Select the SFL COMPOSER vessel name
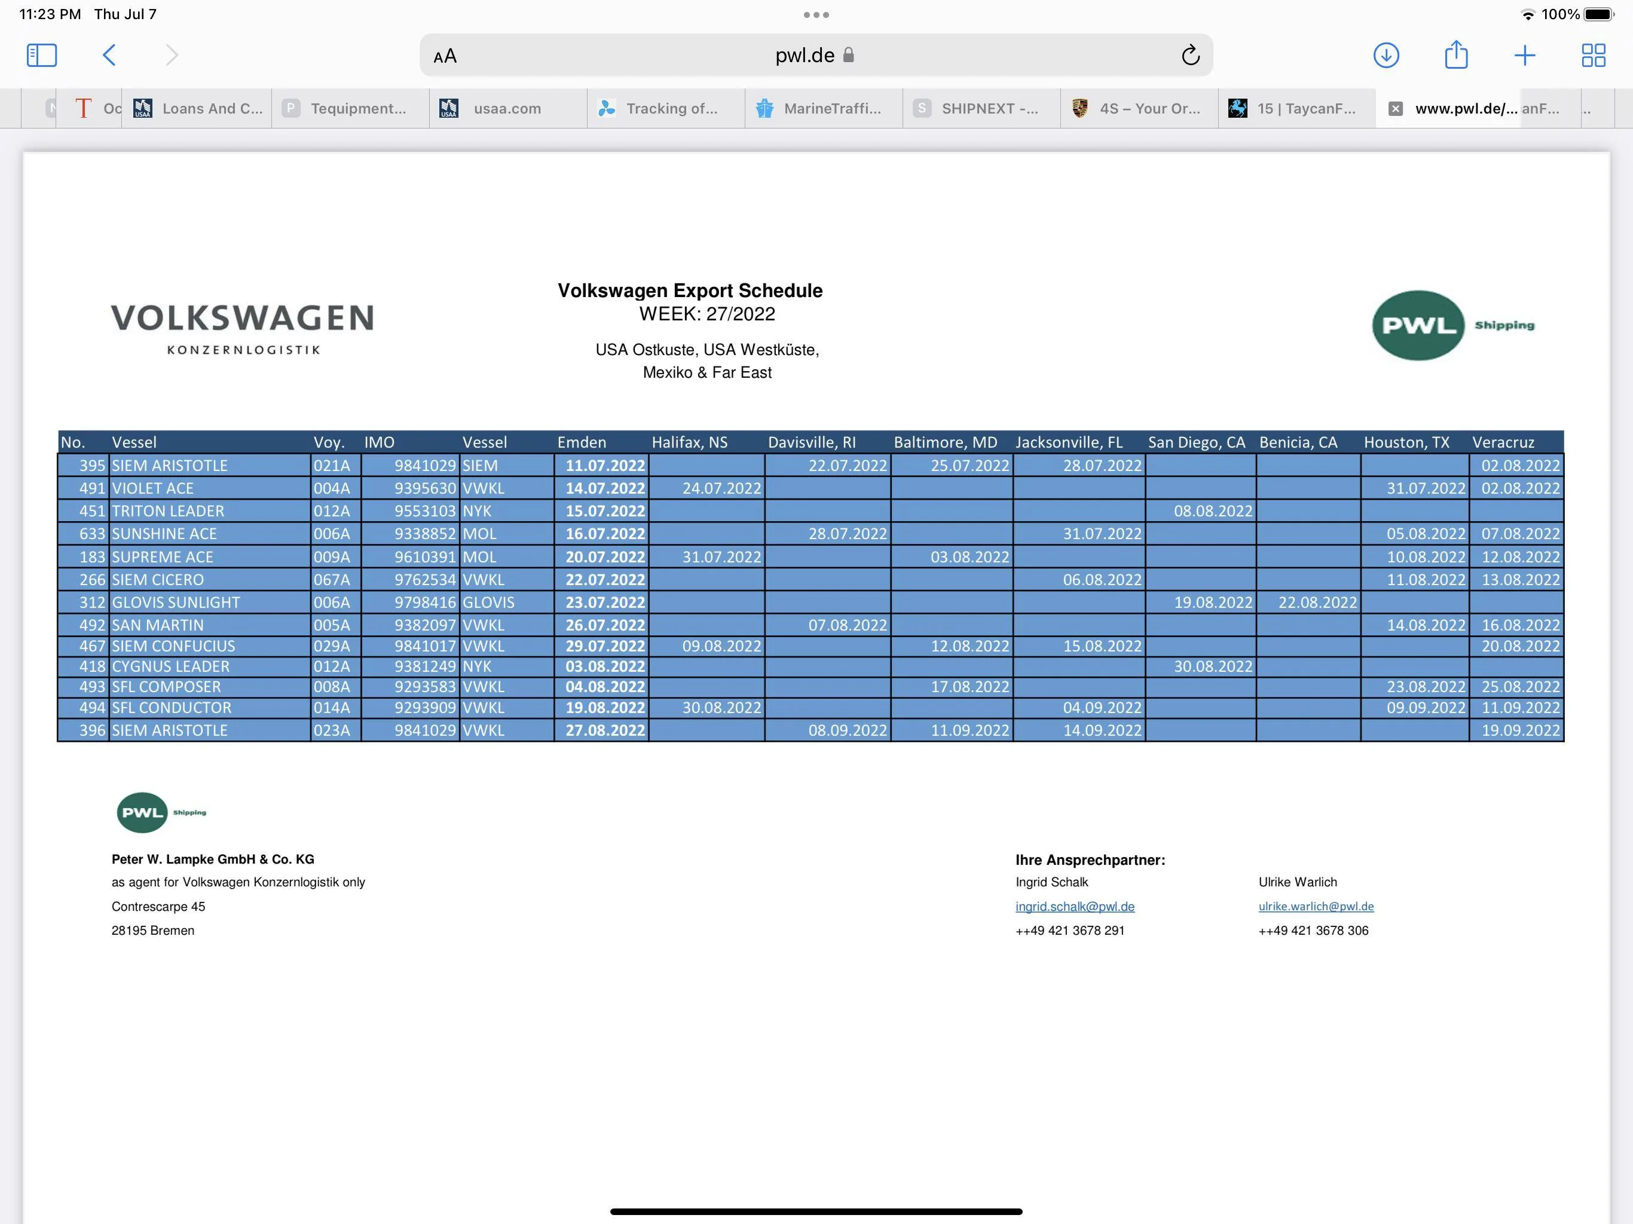Screen dimensions: 1633x1224 coord(166,687)
